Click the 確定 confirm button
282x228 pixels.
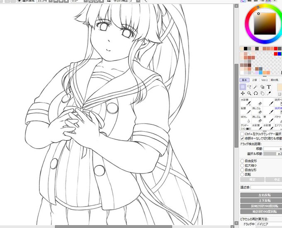(252, 179)
